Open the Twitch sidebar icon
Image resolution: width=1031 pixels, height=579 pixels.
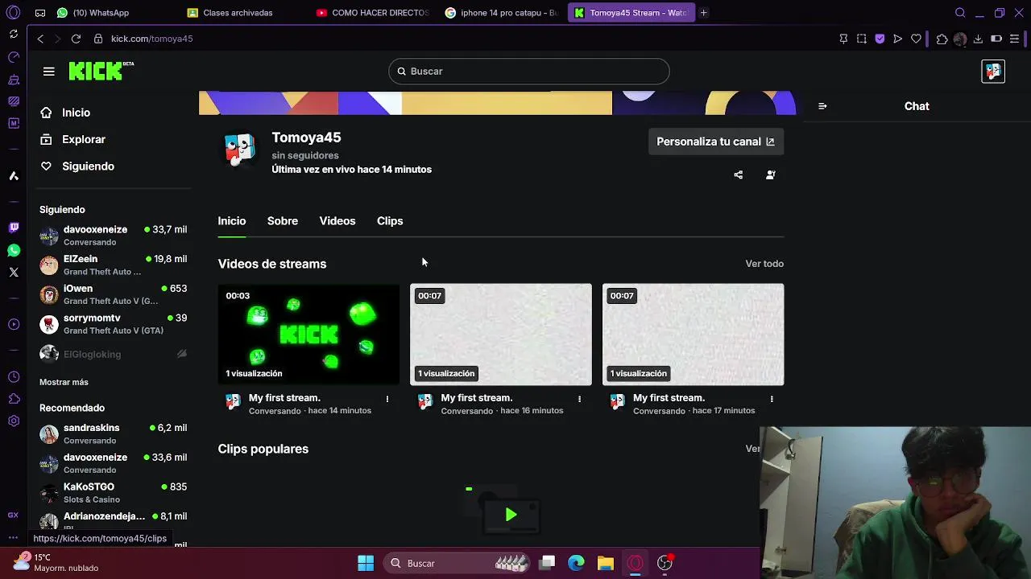pos(14,228)
